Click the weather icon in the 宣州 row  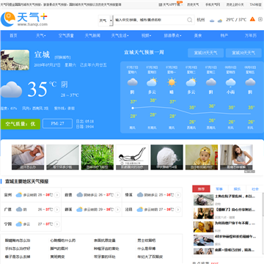click(x=19, y=195)
